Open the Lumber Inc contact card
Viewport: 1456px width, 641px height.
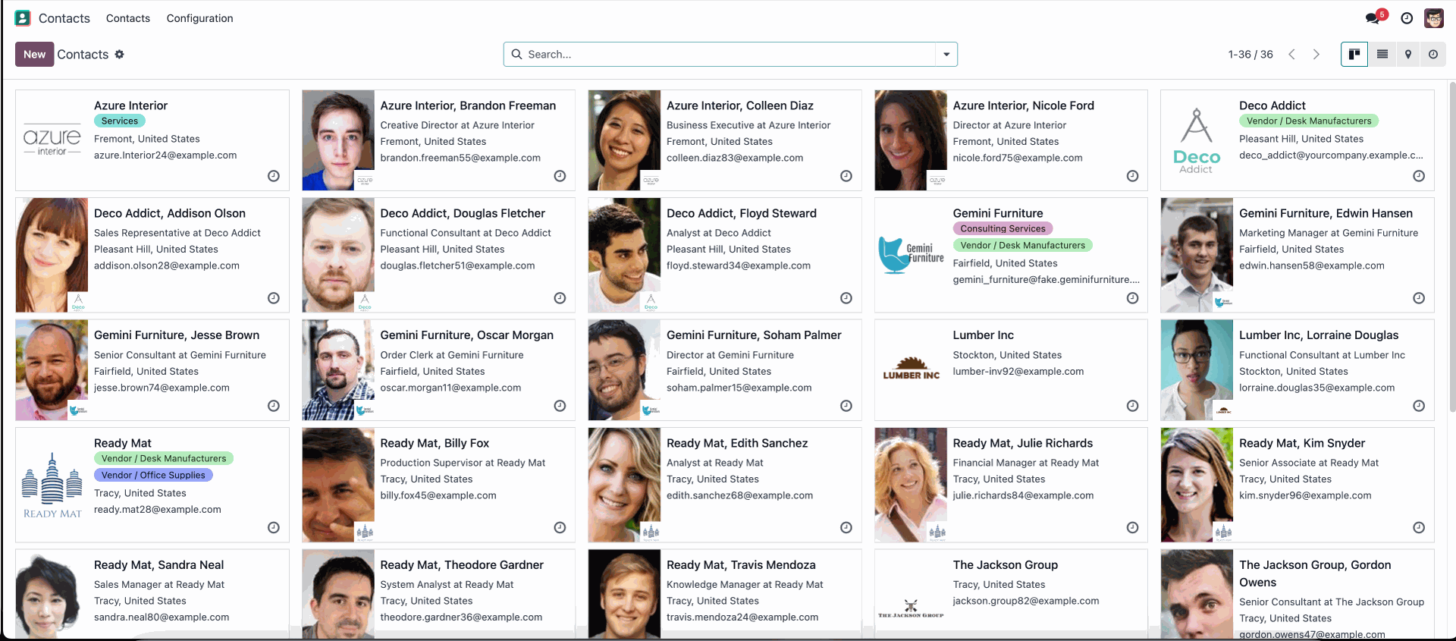[1011, 370]
